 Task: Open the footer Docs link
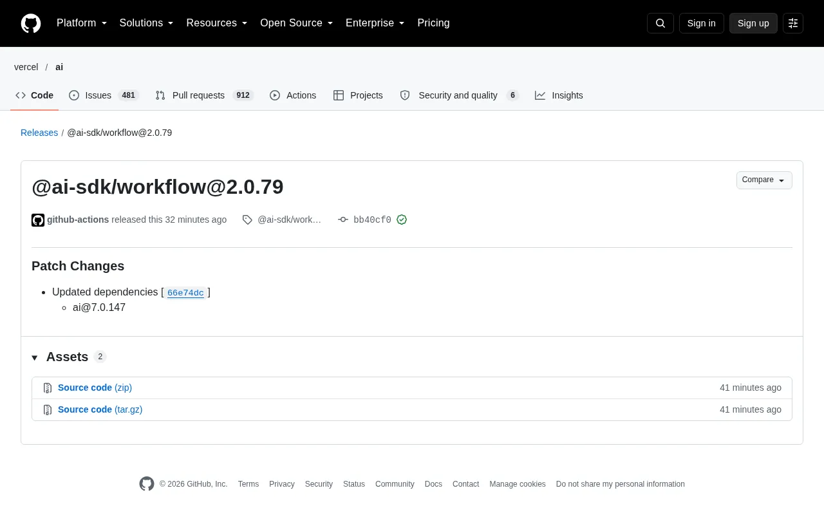[x=433, y=484]
